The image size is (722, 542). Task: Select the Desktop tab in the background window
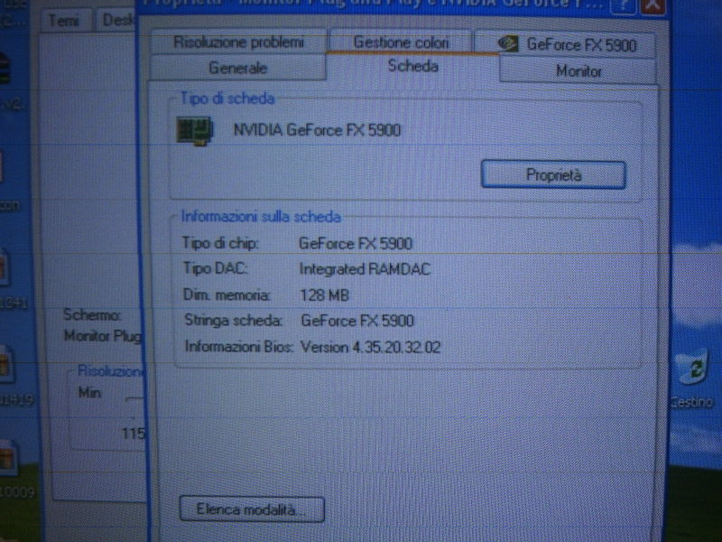tap(117, 21)
